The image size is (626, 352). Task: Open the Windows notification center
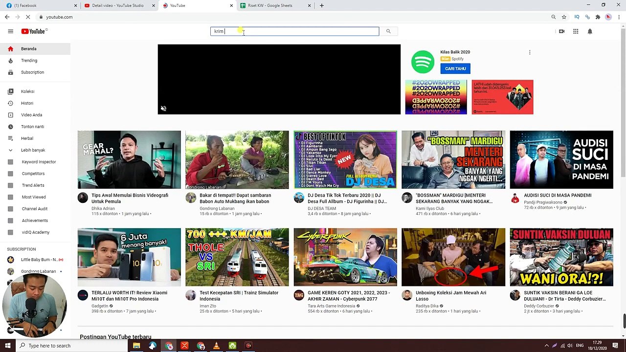[x=615, y=346]
